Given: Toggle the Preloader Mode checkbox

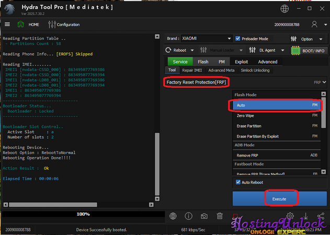Looking at the screenshot, I should [x=238, y=39].
